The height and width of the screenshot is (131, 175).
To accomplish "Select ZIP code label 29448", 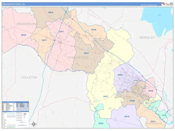I will pyautogui.click(x=94, y=30).
